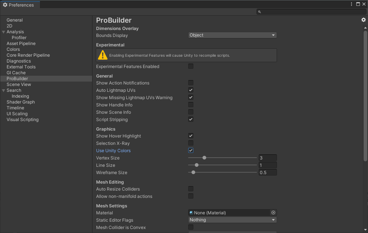Screen dimensions: 368x233
Task: Toggle Show Action Notifications checkbox
Action: pos(191,83)
